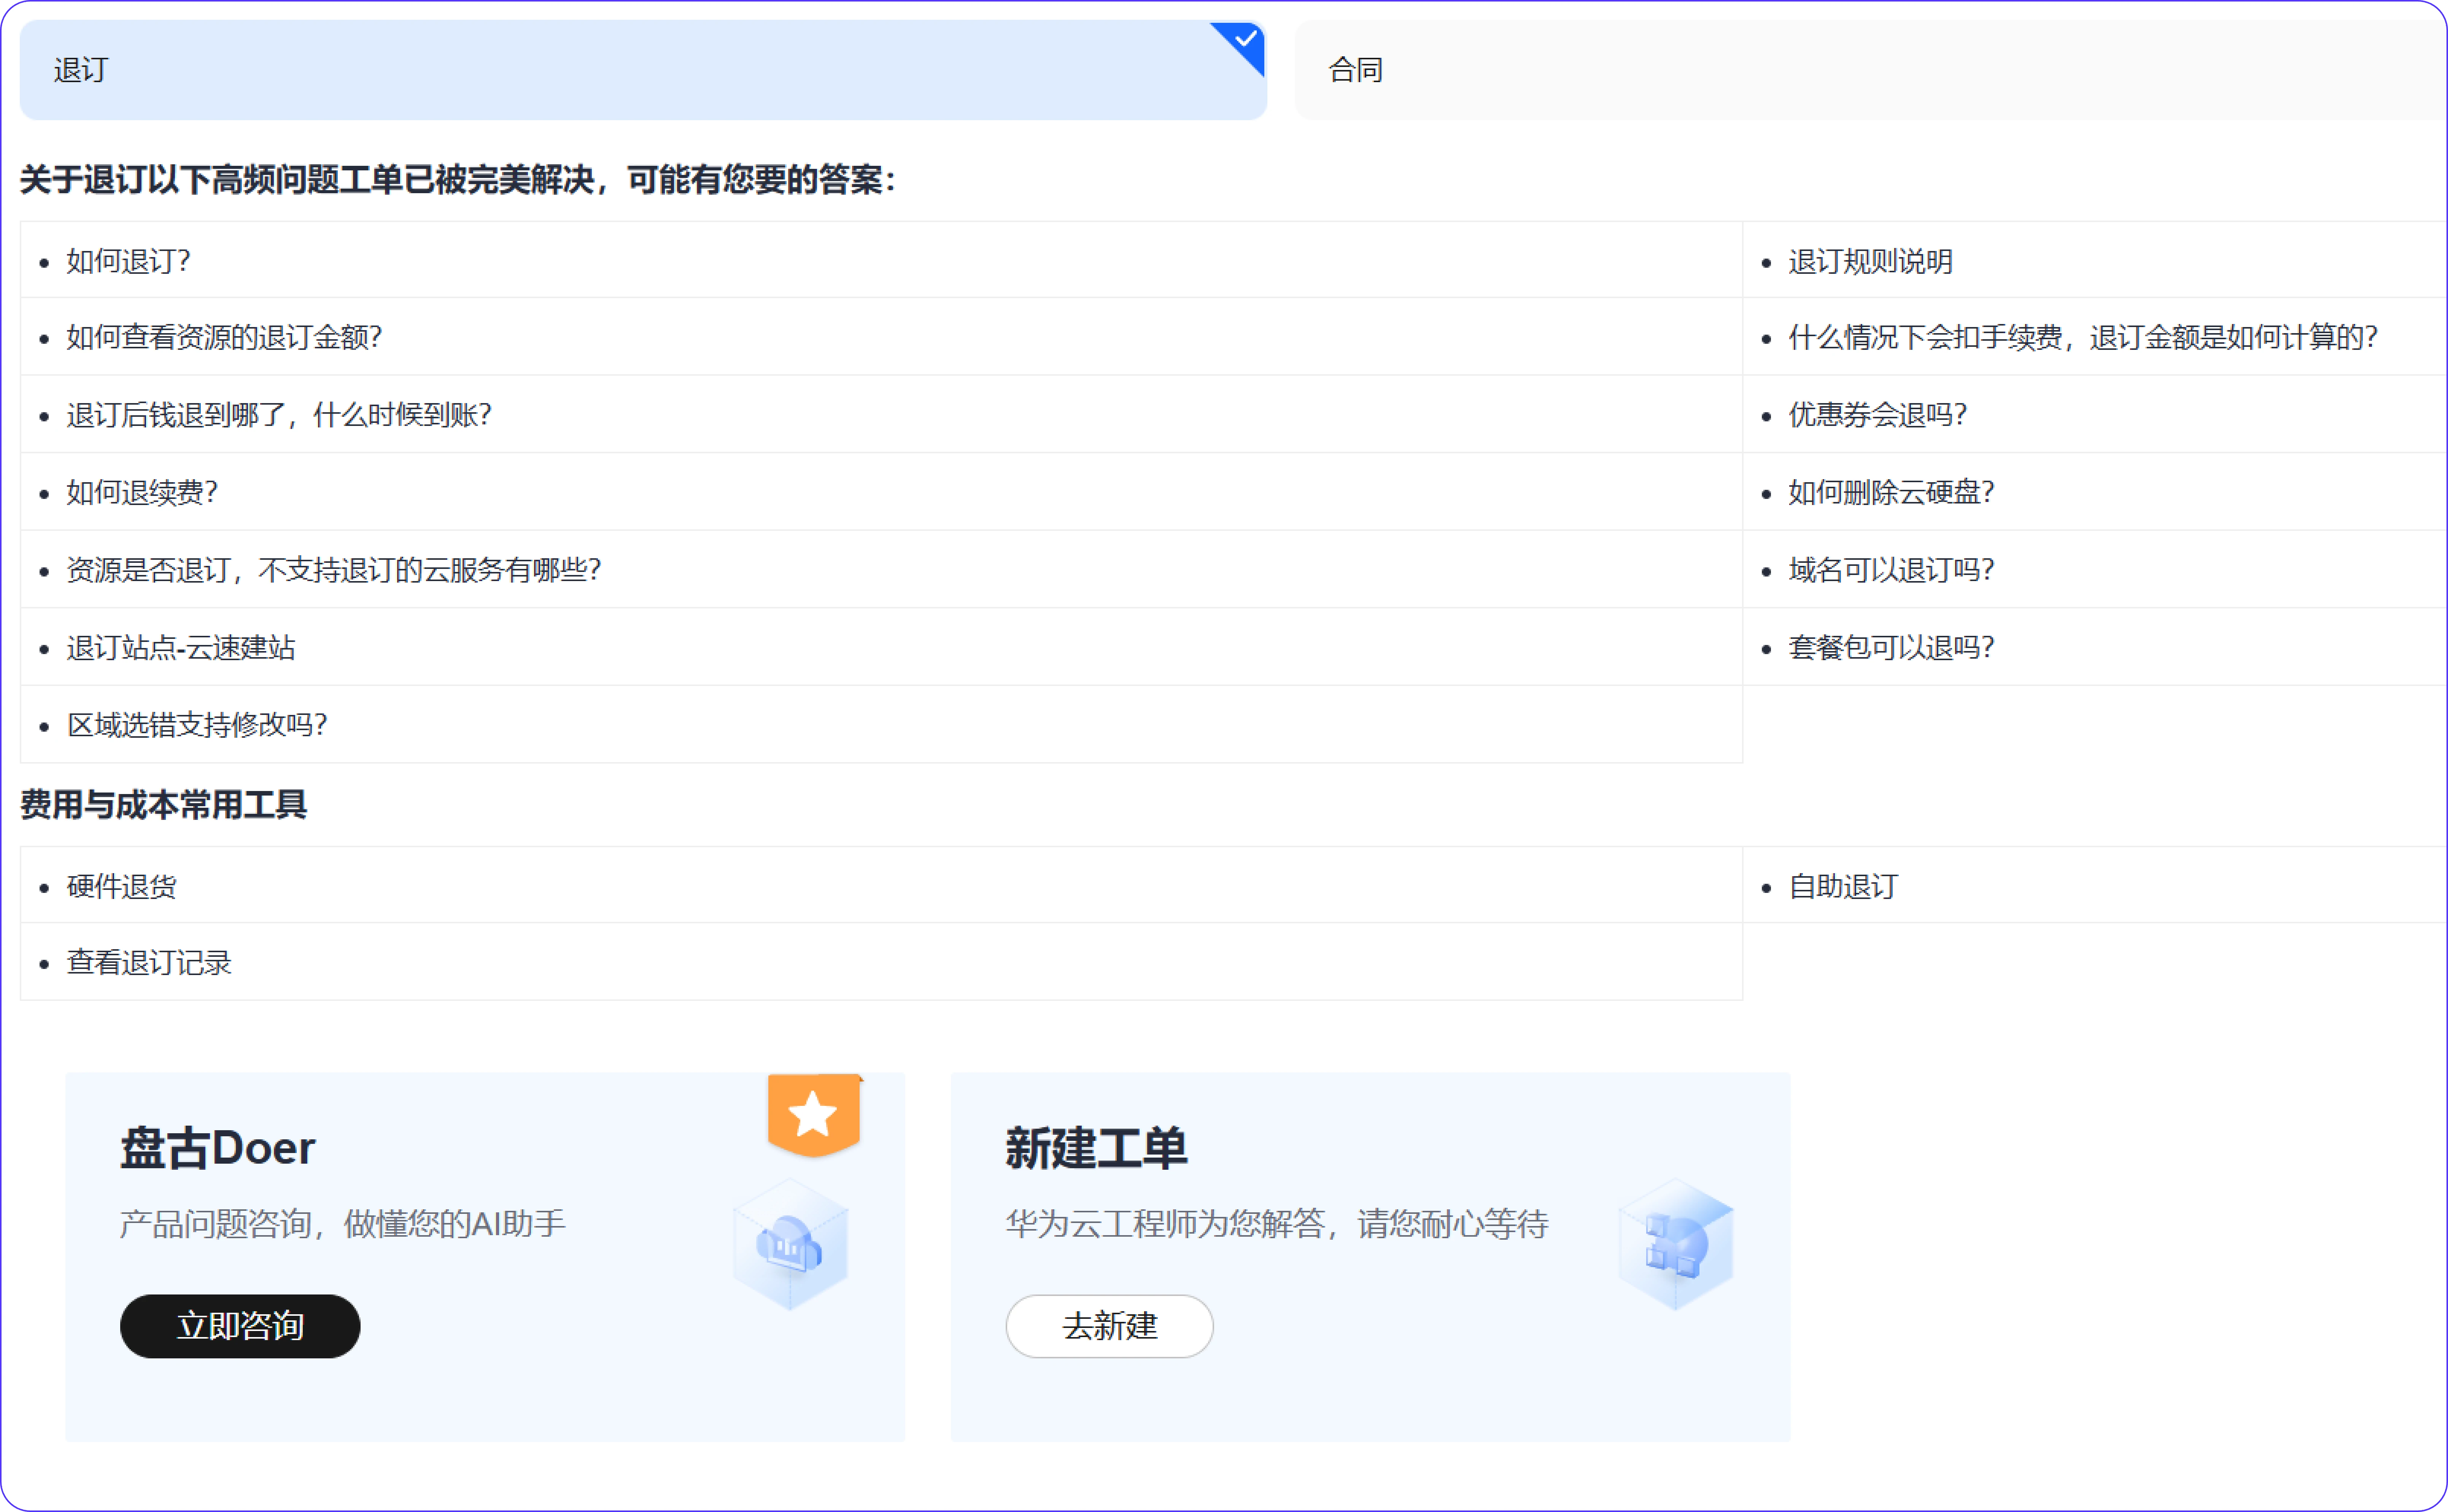Open 查看退订记录 tool
Image resolution: width=2448 pixels, height=1512 pixels.
click(149, 962)
